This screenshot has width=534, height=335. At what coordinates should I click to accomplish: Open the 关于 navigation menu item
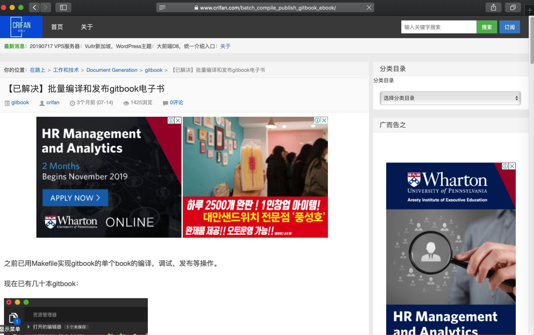click(87, 27)
